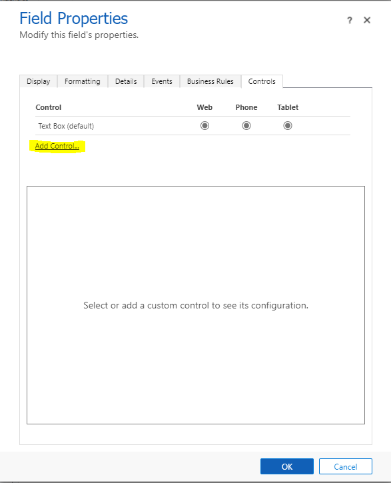
Task: Click the custom control configuration message
Action: pyautogui.click(x=196, y=305)
